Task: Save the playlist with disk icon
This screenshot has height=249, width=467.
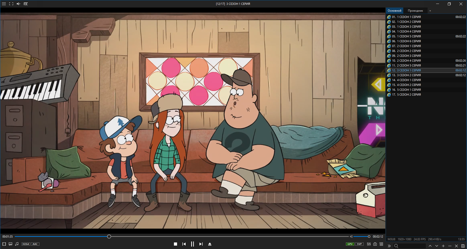Action: (x=463, y=246)
